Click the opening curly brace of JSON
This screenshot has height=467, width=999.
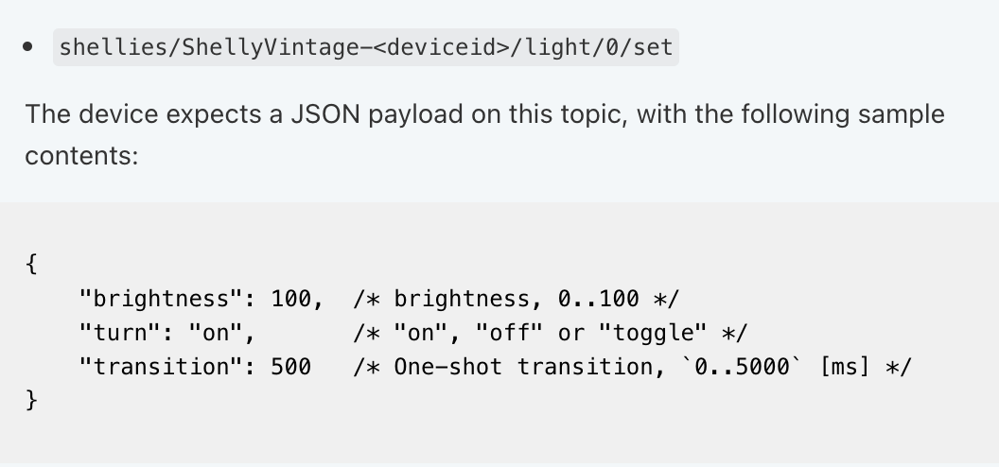[31, 263]
